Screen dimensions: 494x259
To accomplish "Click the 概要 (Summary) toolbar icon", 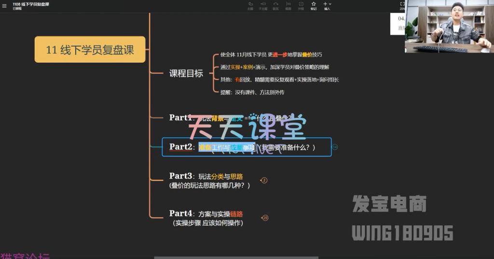I will [x=288, y=5].
